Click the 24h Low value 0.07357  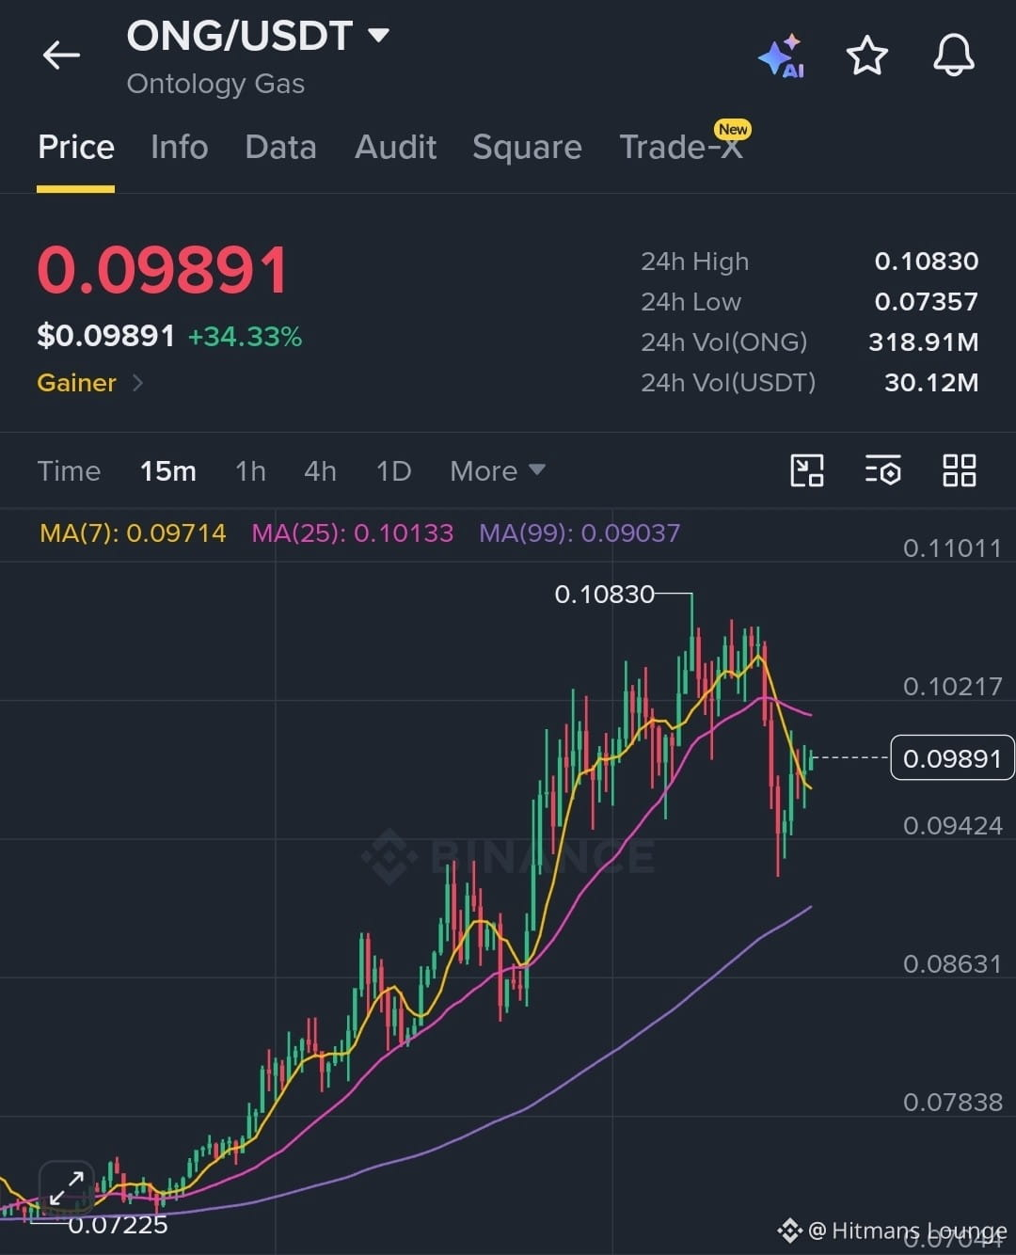(927, 302)
